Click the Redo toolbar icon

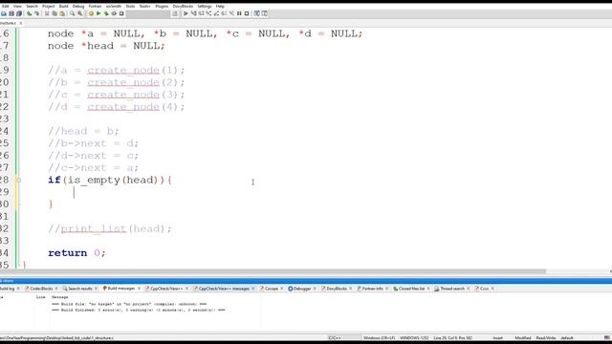tap(36, 13)
